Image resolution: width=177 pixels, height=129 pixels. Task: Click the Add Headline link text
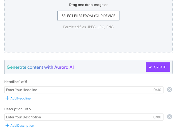coord(21,98)
